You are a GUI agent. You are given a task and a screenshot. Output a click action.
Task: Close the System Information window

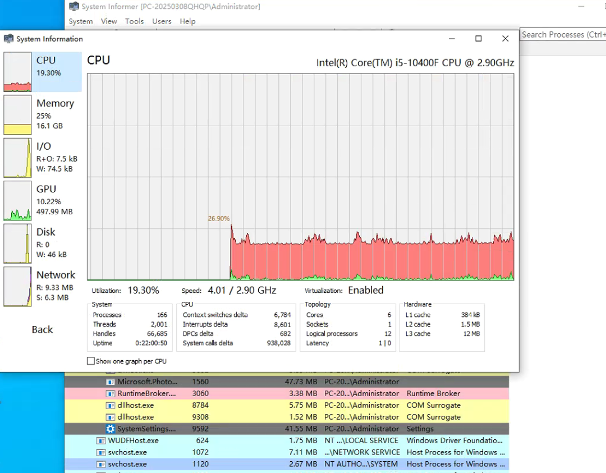tap(505, 39)
